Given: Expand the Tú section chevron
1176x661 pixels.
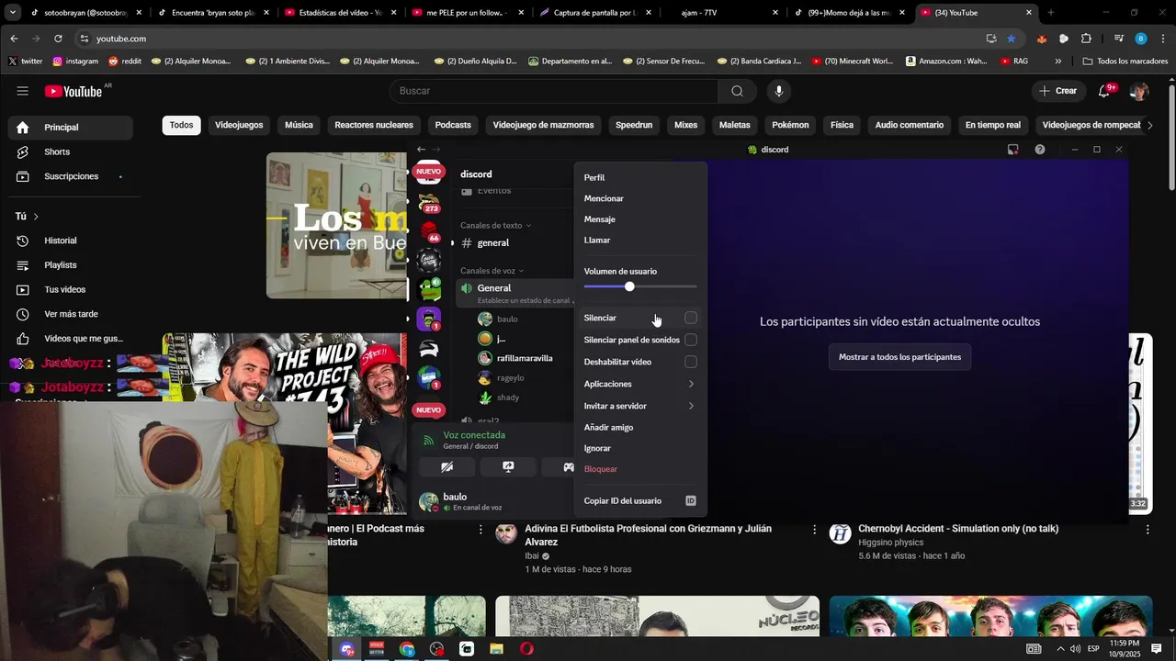Looking at the screenshot, I should pyautogui.click(x=36, y=217).
